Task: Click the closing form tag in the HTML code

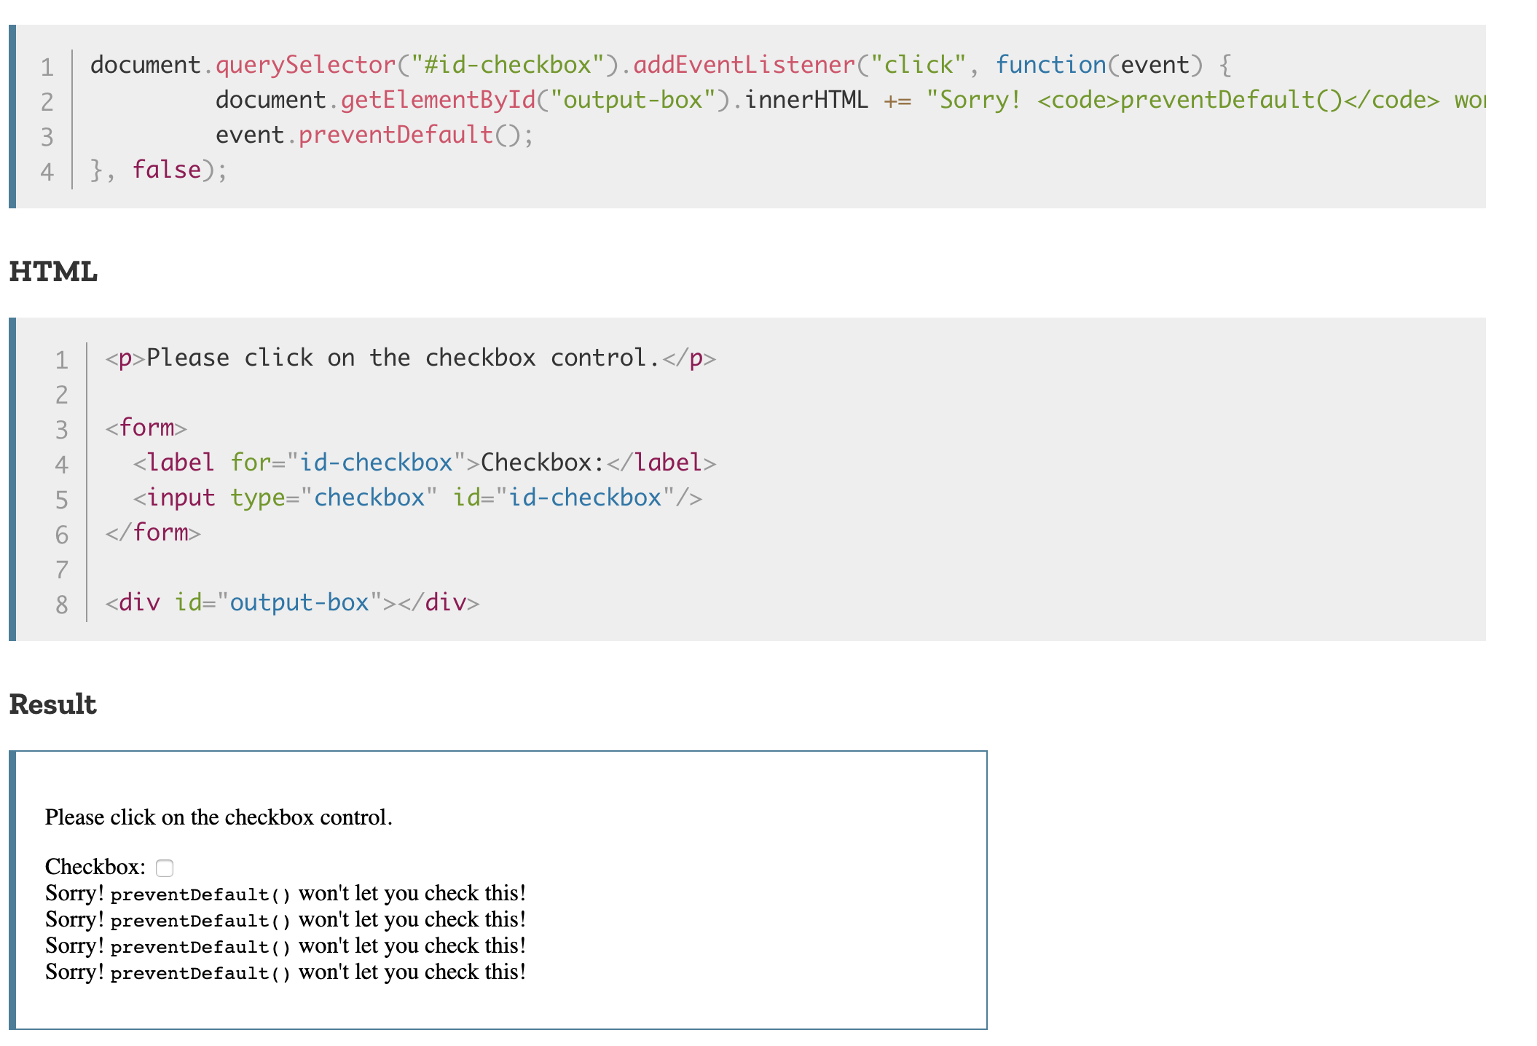Action: (153, 532)
